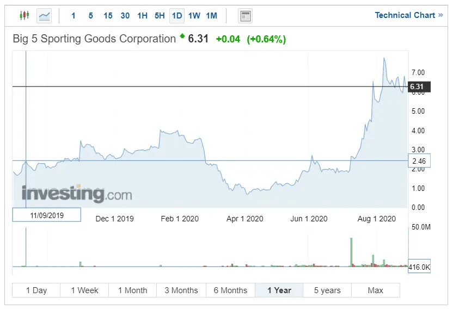Screen dimensions: 453x310
Task: Open the news overlay icon
Action: click(x=245, y=16)
